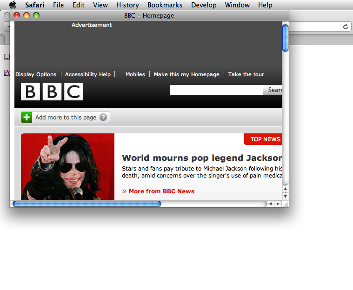Open the Develop menu
The height and width of the screenshot is (290, 353).
(x=204, y=5)
